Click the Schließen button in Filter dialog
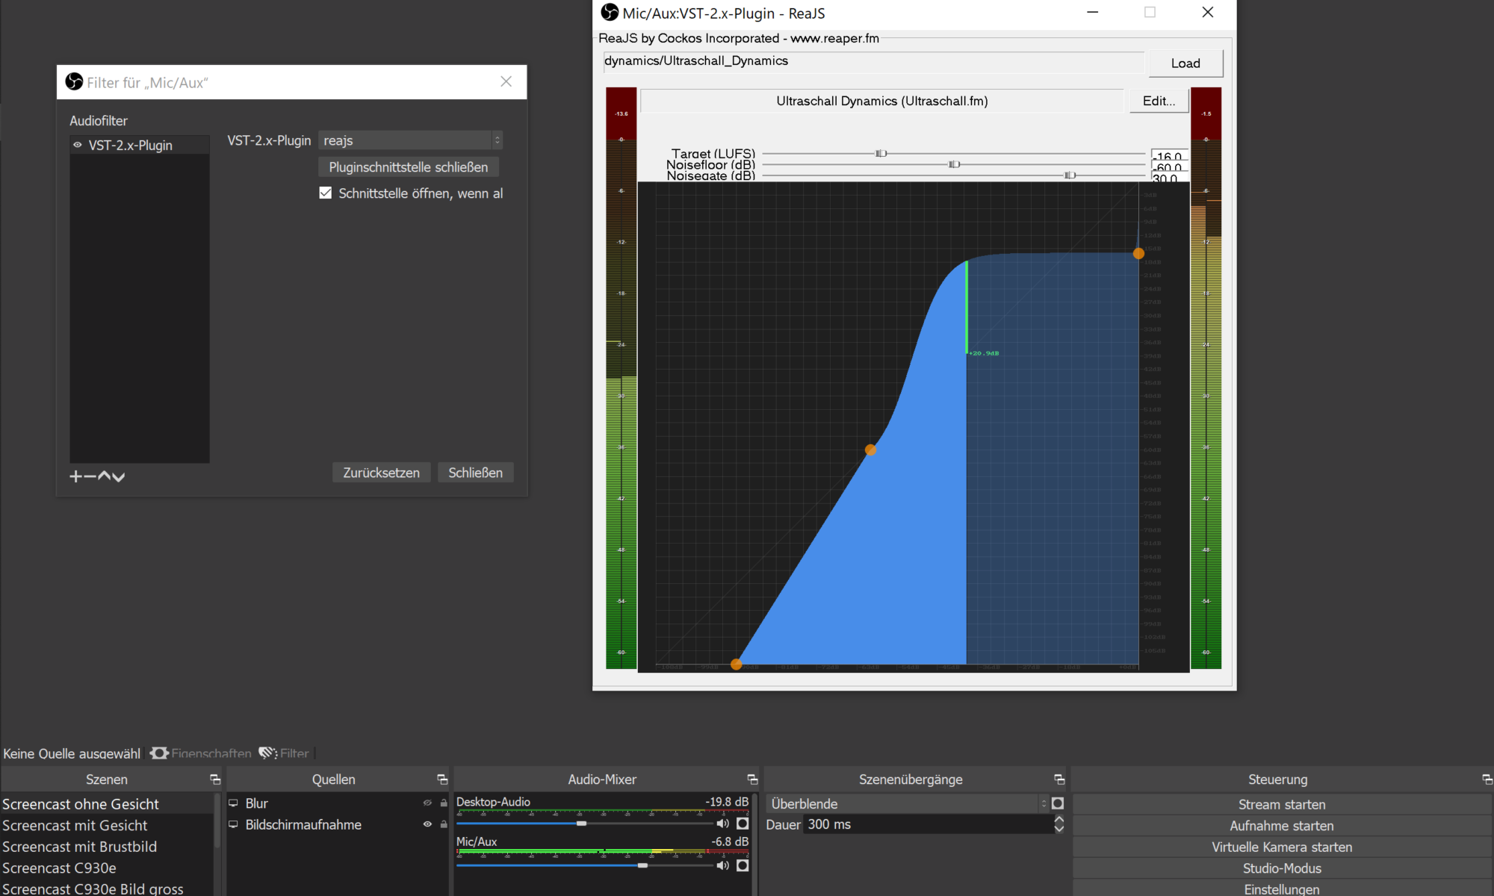Screen dimensions: 1494x896 click(x=475, y=473)
